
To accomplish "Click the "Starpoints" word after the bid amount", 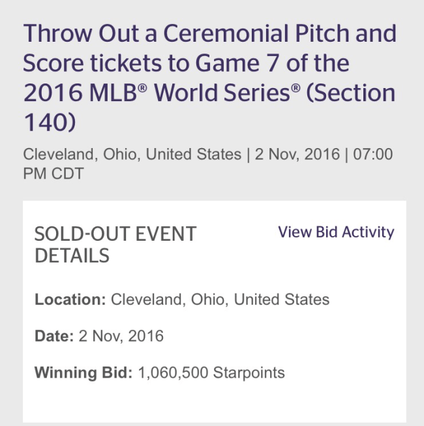I will click(x=250, y=373).
